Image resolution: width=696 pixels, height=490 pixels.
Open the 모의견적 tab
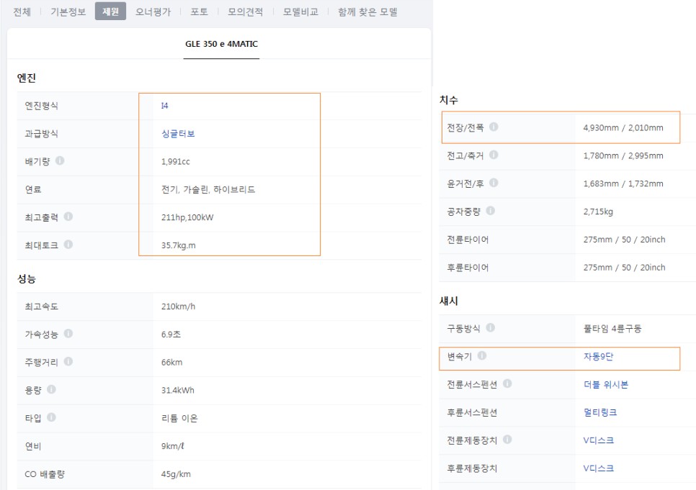click(246, 12)
